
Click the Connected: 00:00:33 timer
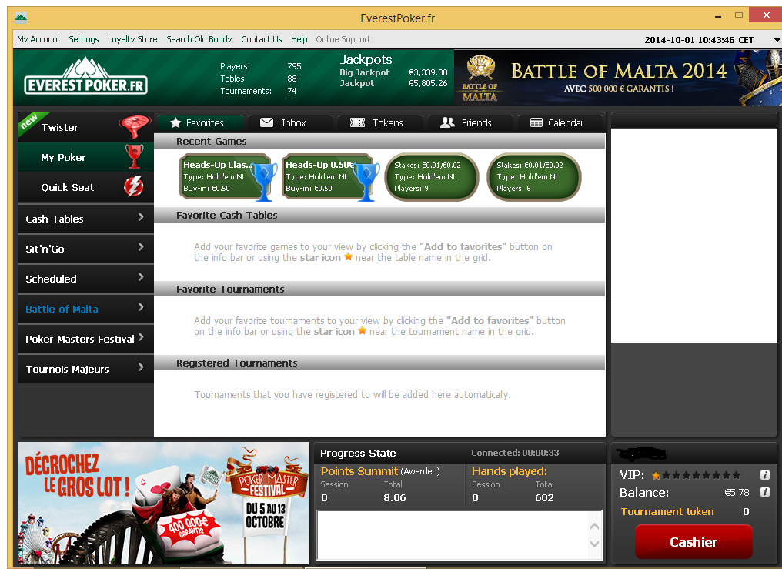click(x=515, y=453)
